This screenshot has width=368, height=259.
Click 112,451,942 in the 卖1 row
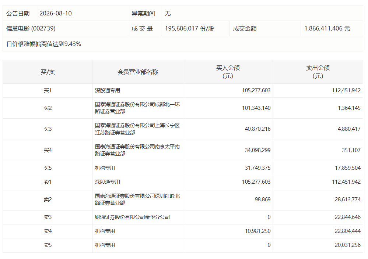point(346,182)
